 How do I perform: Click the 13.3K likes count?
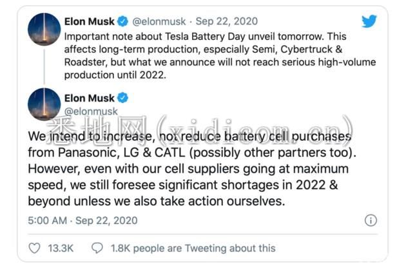pyautogui.click(x=61, y=248)
